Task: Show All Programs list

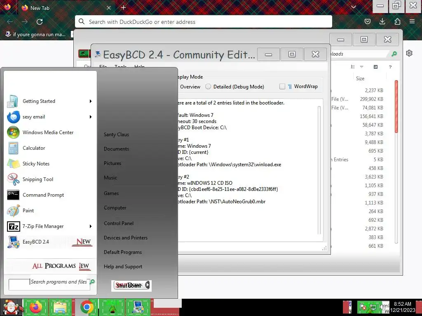Action: pyautogui.click(x=61, y=266)
